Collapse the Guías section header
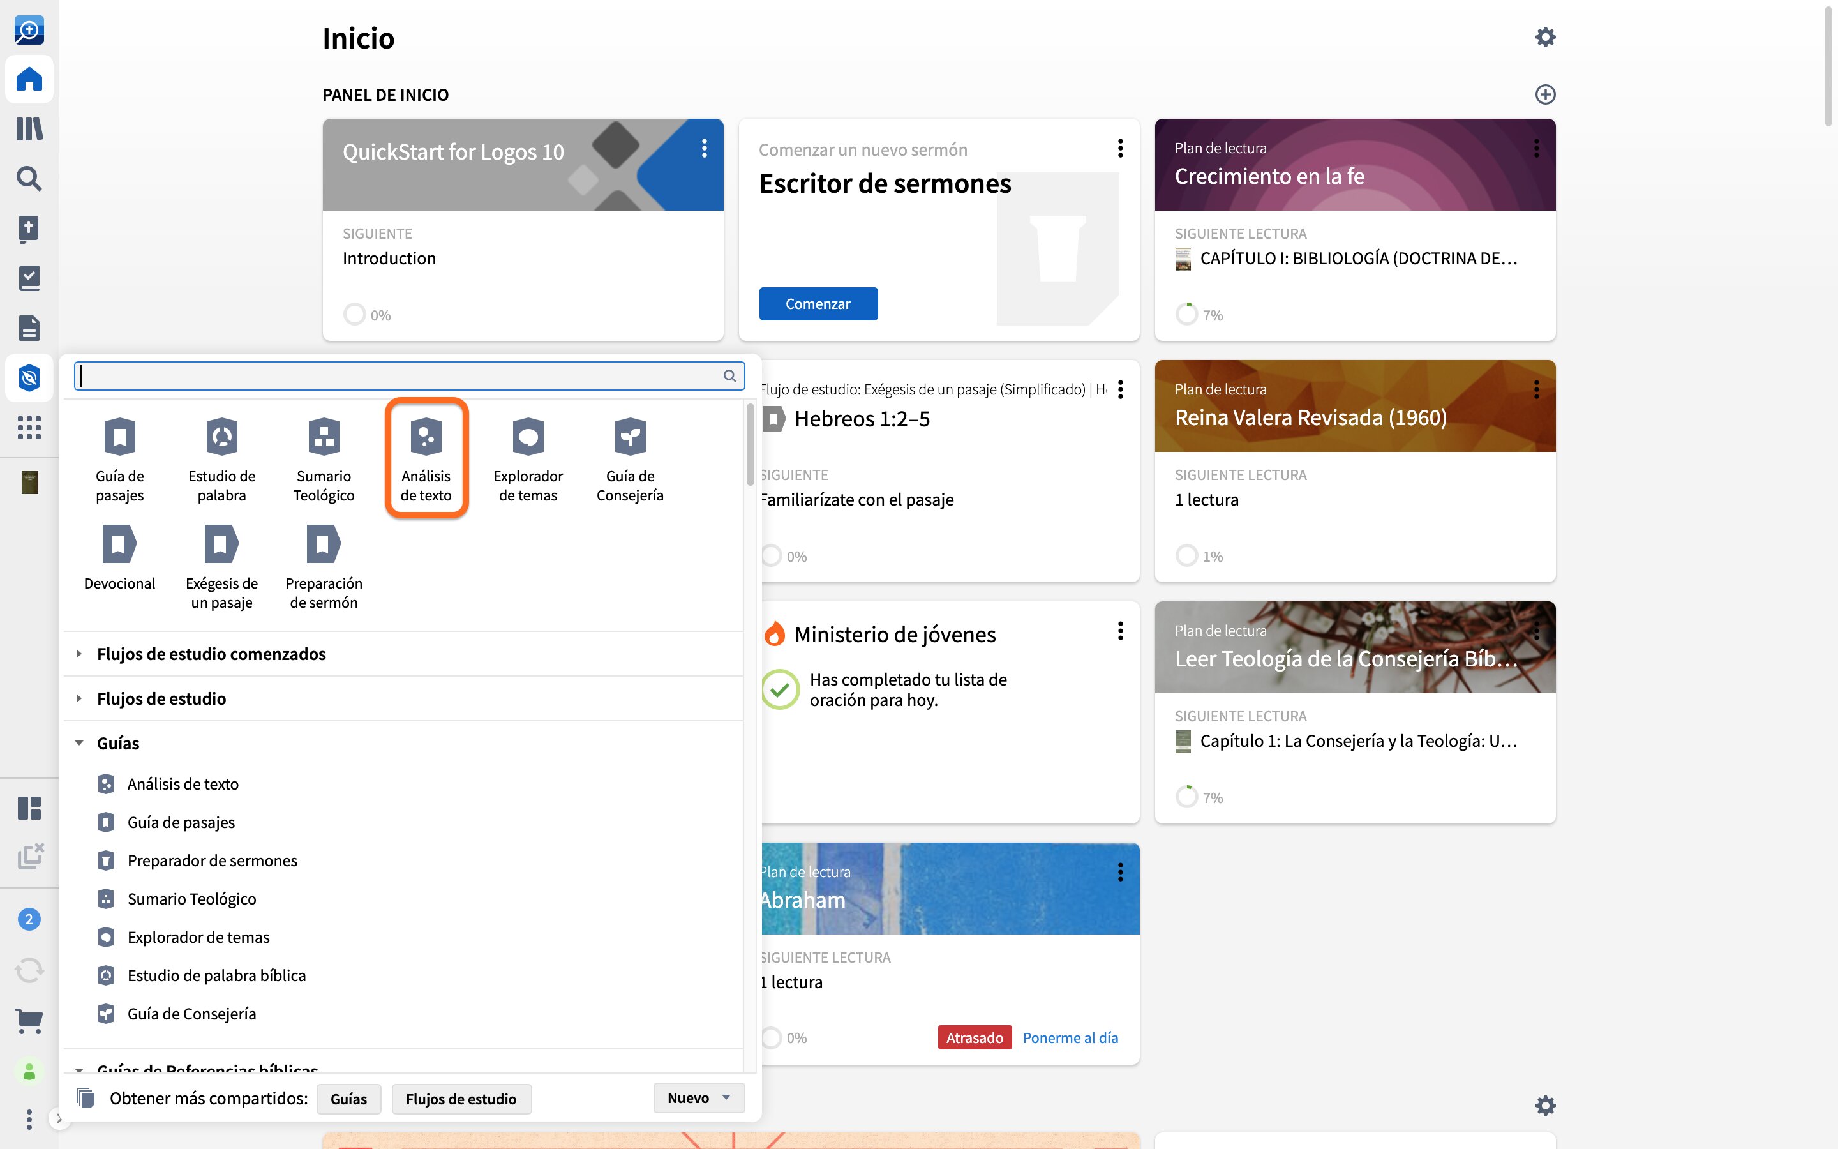This screenshot has height=1149, width=1838. tap(403, 743)
